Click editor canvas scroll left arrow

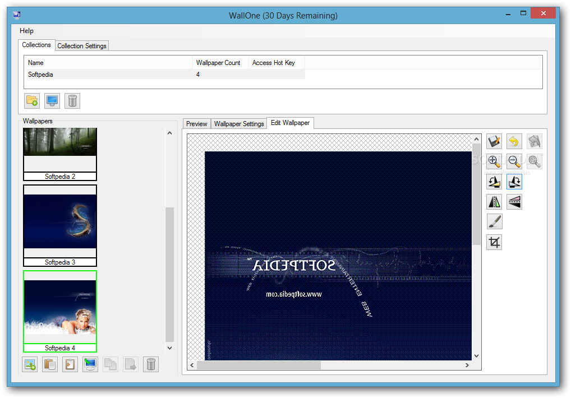[192, 365]
